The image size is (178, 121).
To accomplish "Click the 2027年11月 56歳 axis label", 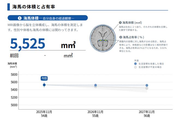I will pos(147,114).
